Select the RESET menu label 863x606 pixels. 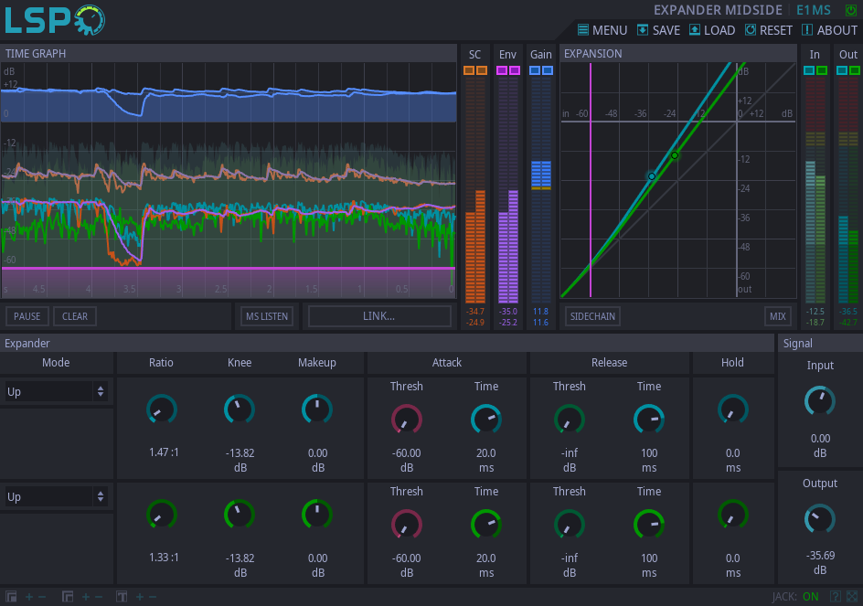pyautogui.click(x=776, y=30)
